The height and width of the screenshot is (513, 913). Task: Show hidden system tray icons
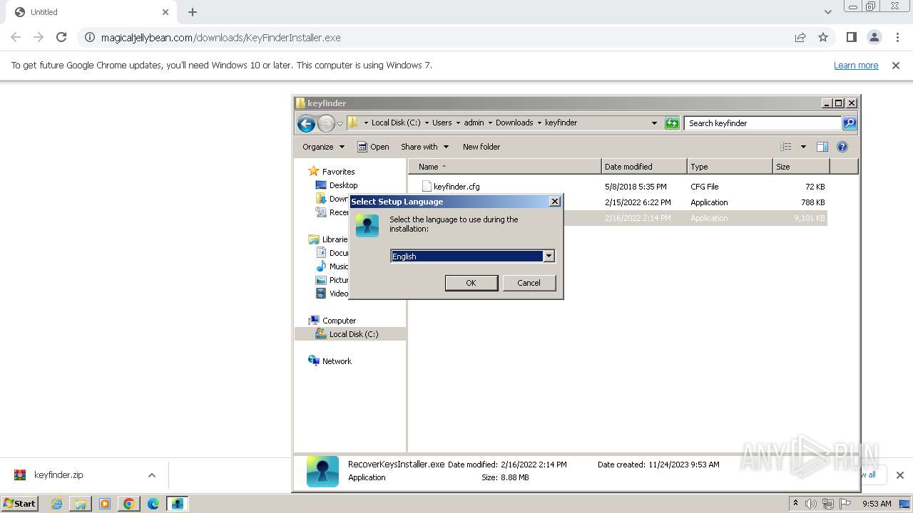tap(795, 503)
